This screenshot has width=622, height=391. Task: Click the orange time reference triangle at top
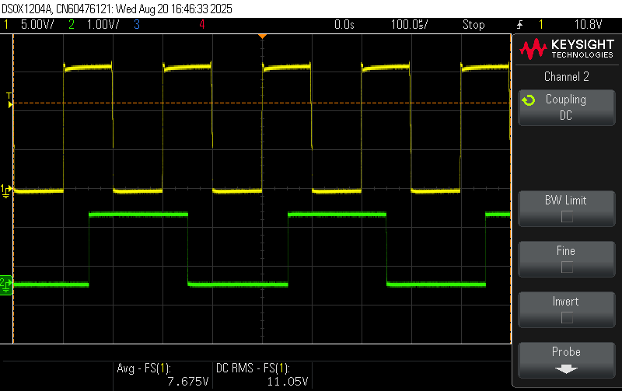tap(262, 37)
